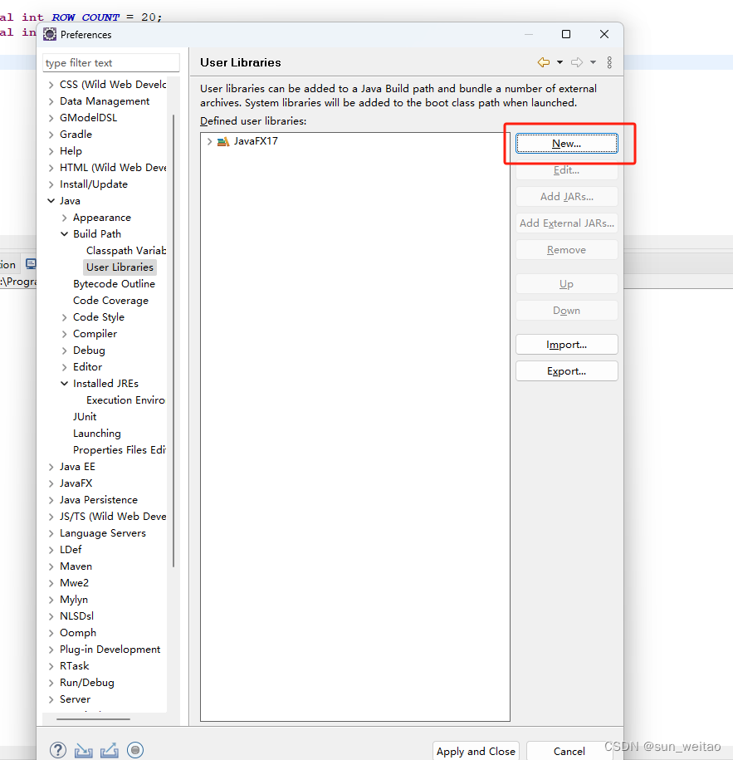The height and width of the screenshot is (760, 733).
Task: Click the Import preferences icon at bottom
Action: pos(83,750)
